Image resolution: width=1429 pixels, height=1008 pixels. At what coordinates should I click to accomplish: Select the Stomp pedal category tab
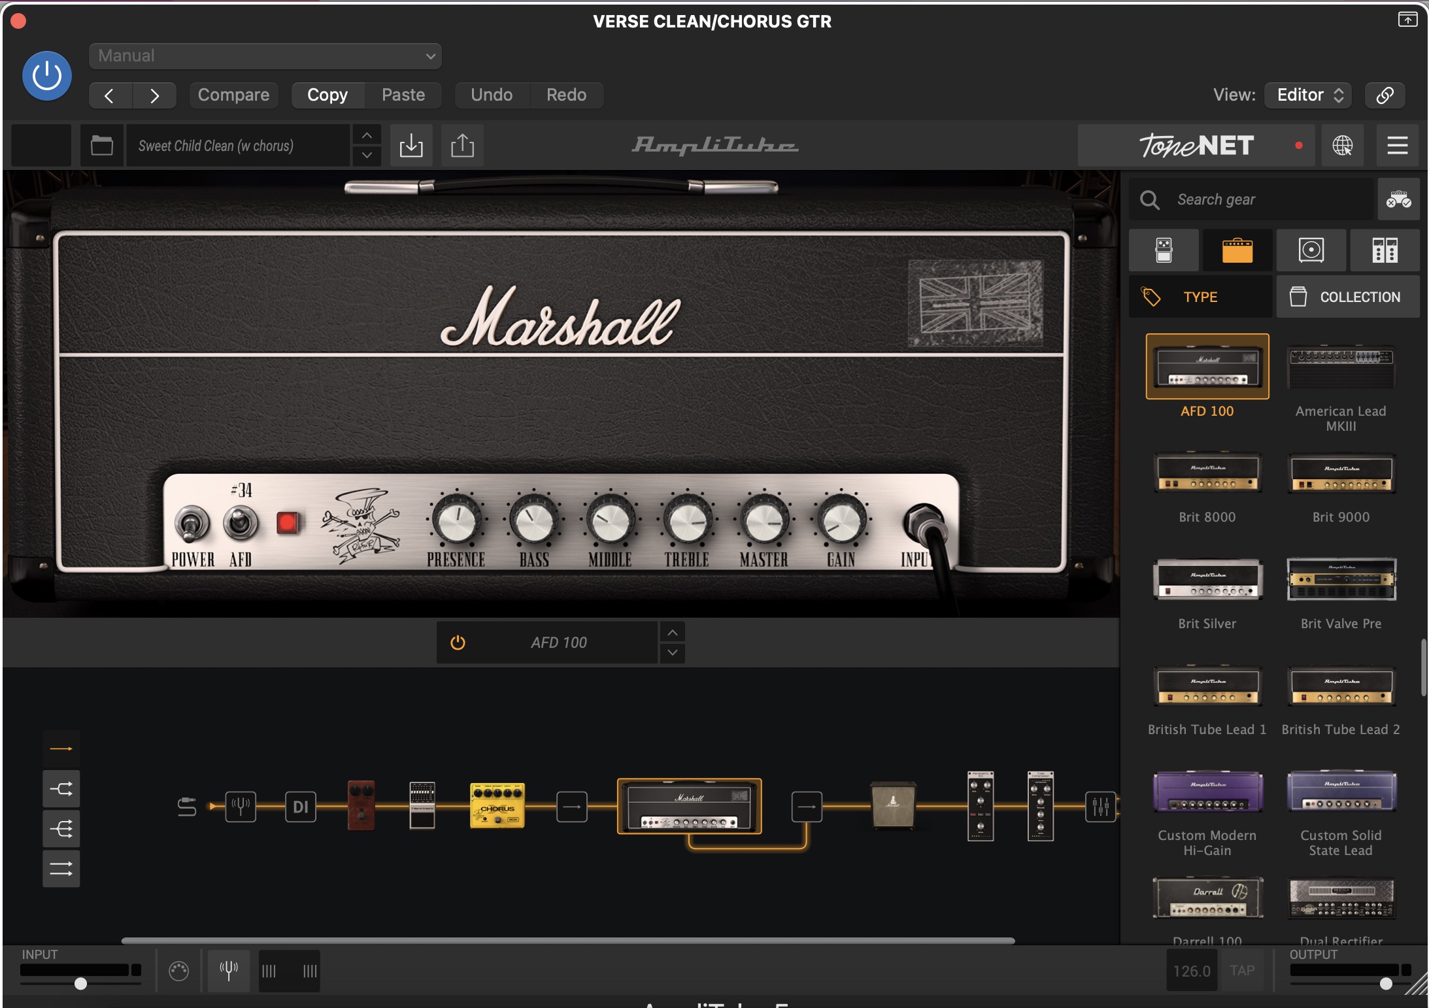[x=1164, y=250]
